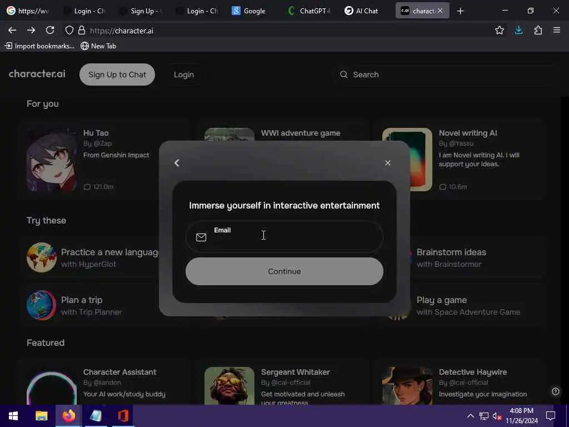Screen dimensions: 569x427
Task: Click the search magnifier icon
Action: 343,75
